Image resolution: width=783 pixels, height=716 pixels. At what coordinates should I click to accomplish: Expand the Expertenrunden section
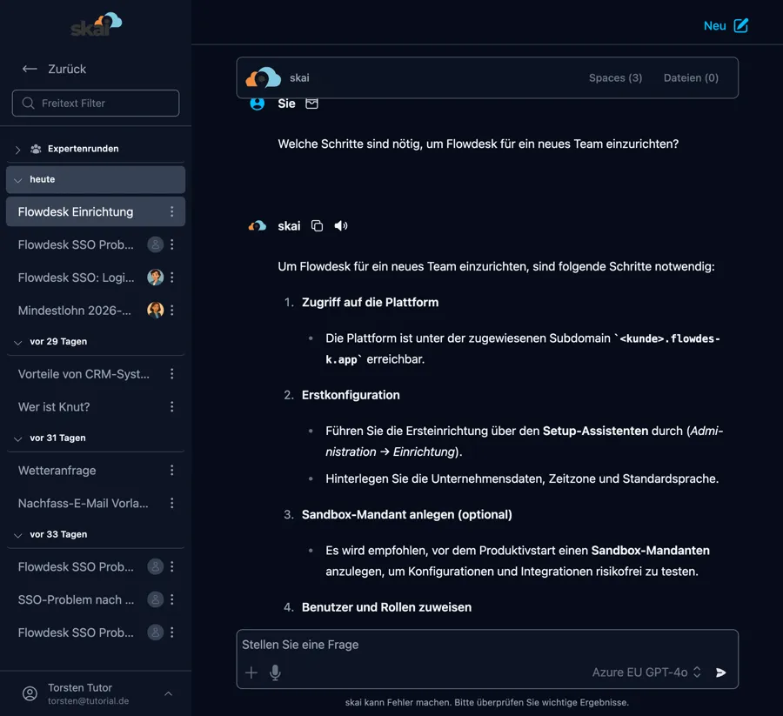pyautogui.click(x=17, y=150)
